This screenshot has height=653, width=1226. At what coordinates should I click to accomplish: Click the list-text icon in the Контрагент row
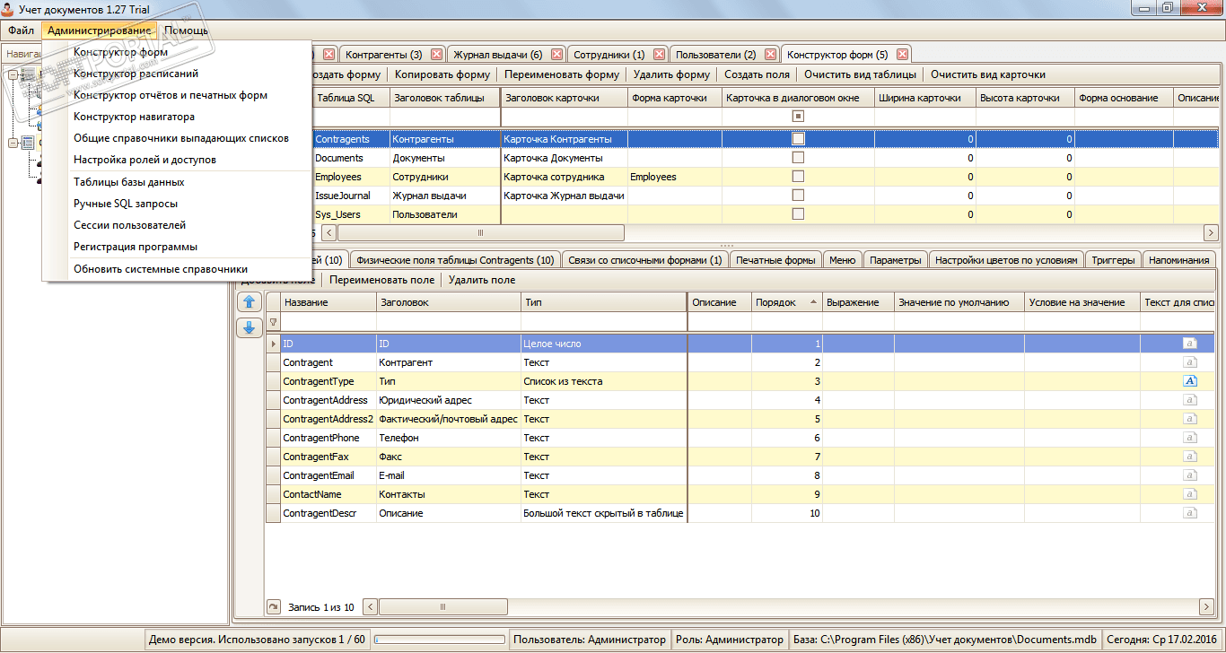pyautogui.click(x=1190, y=362)
